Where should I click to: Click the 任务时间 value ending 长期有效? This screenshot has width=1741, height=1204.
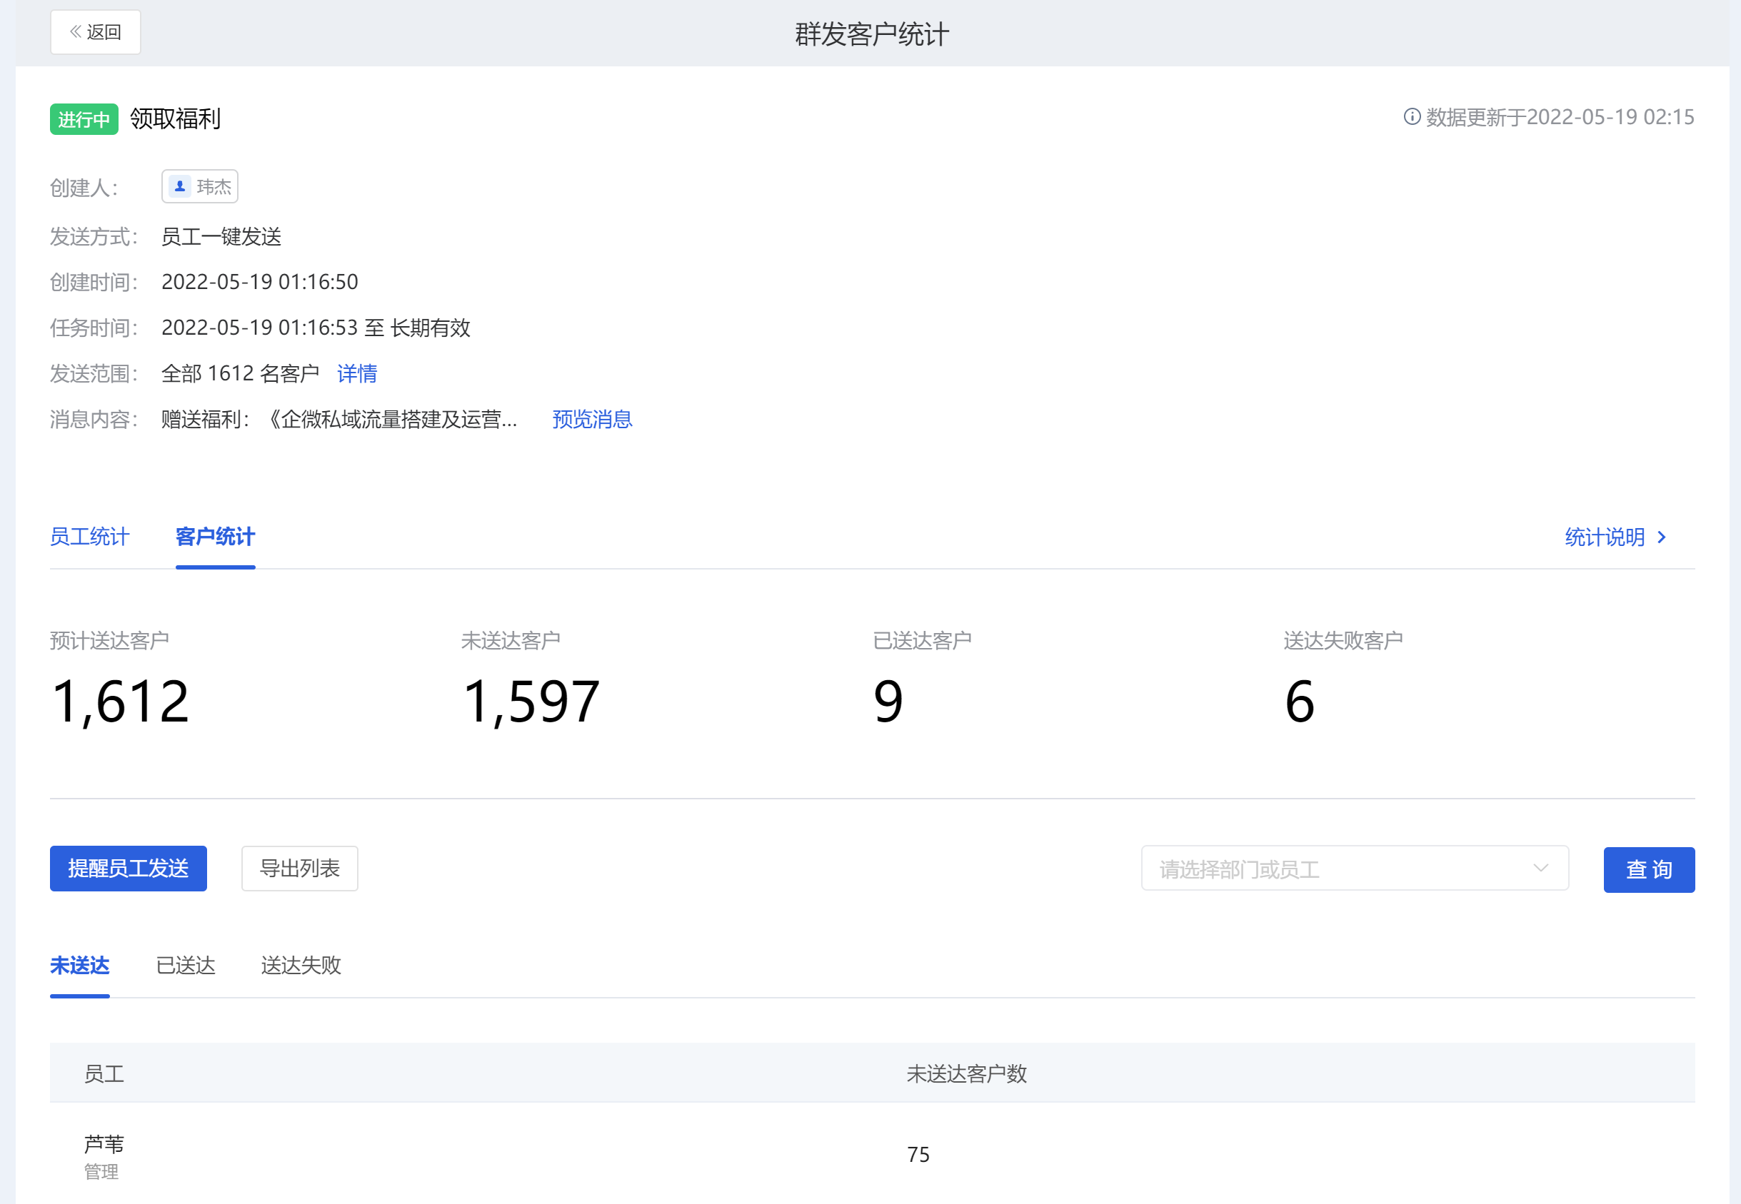(316, 328)
